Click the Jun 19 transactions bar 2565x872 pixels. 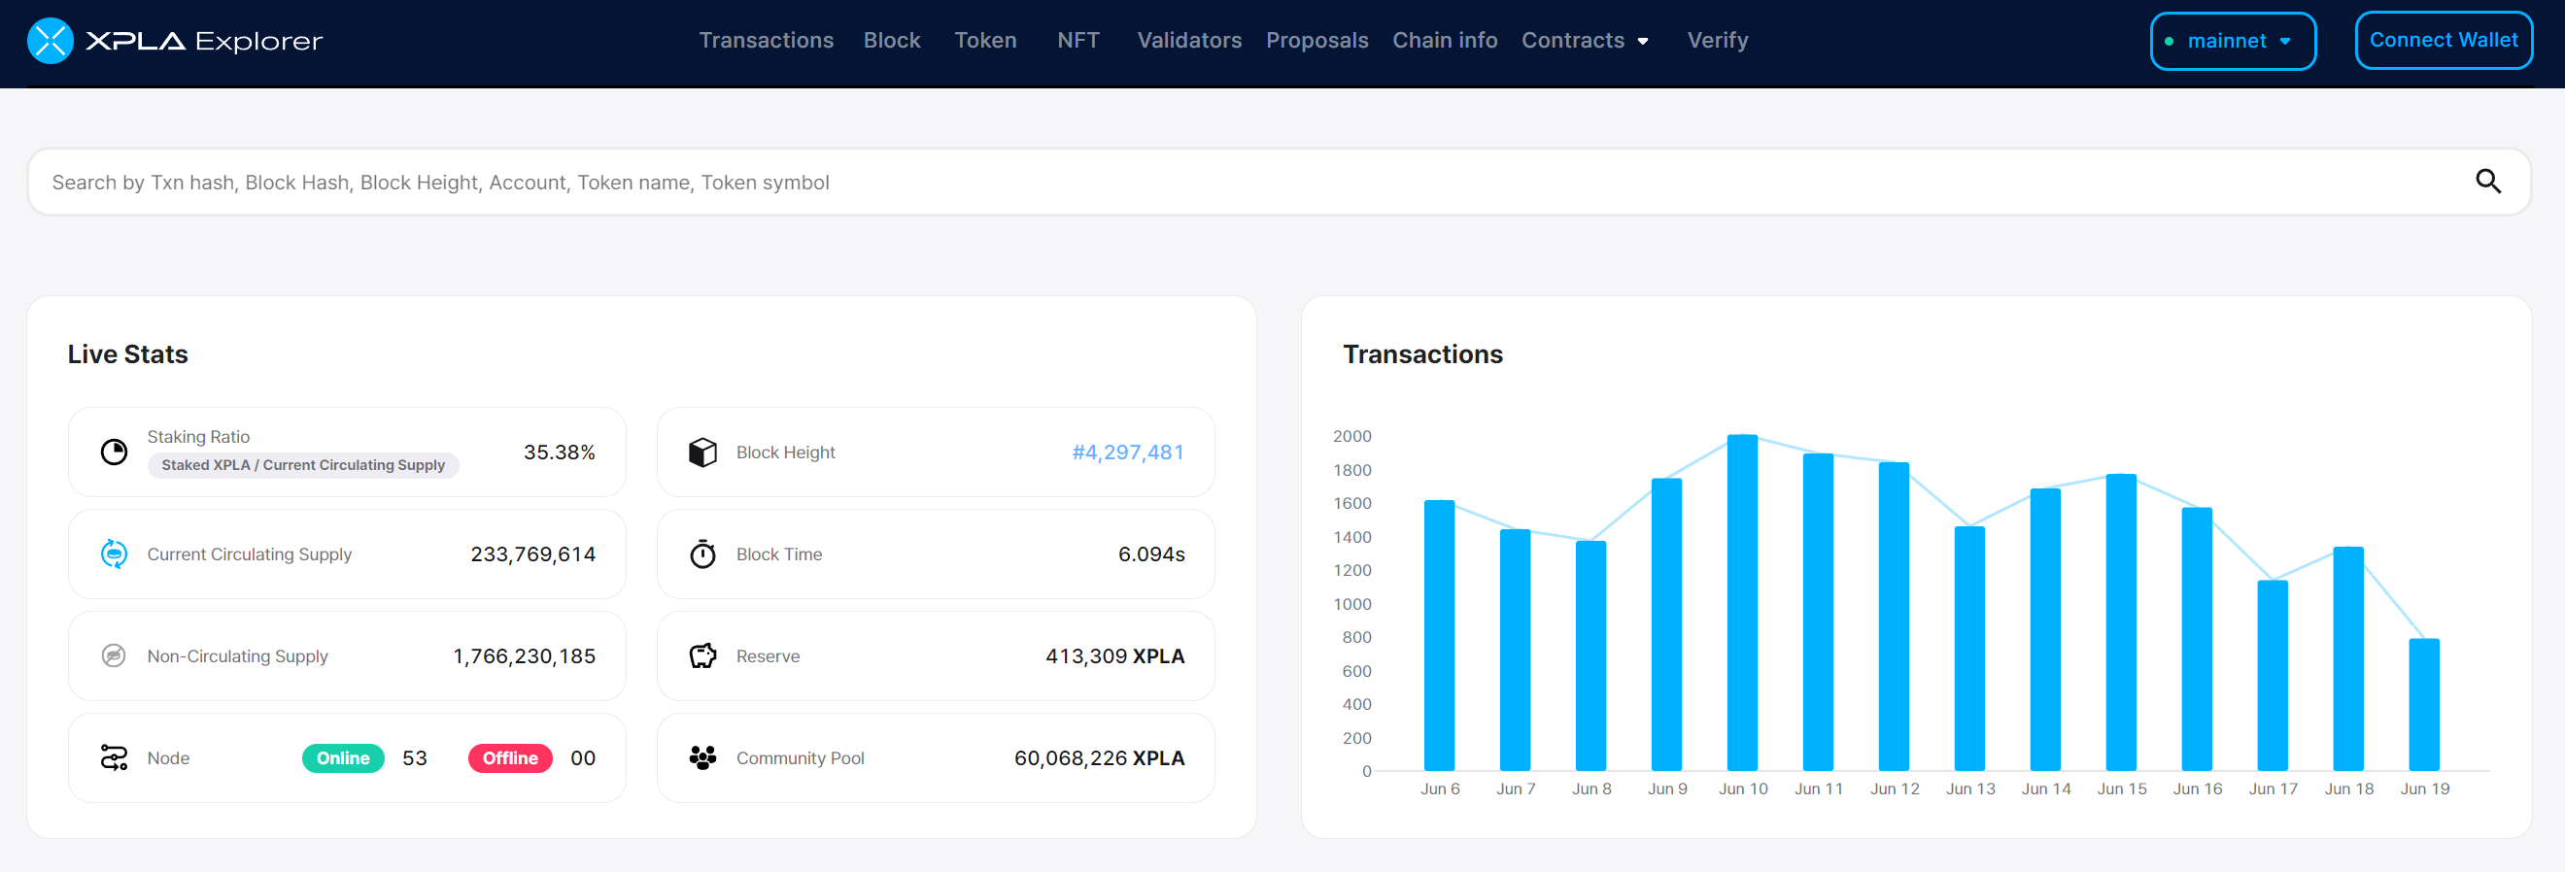coord(2423,705)
